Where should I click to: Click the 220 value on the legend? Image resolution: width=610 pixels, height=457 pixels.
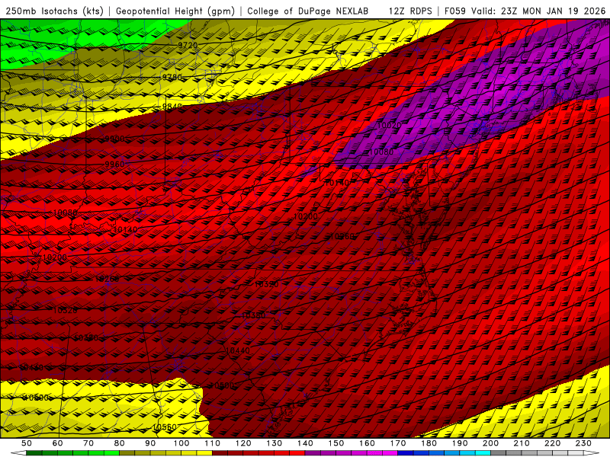click(553, 443)
